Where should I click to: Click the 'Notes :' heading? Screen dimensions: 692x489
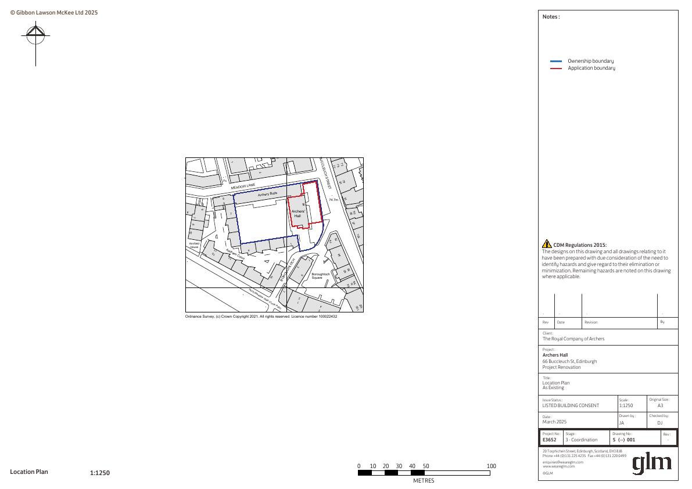(x=551, y=17)
